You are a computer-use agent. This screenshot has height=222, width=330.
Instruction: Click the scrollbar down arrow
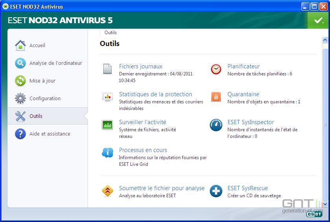(x=325, y=204)
